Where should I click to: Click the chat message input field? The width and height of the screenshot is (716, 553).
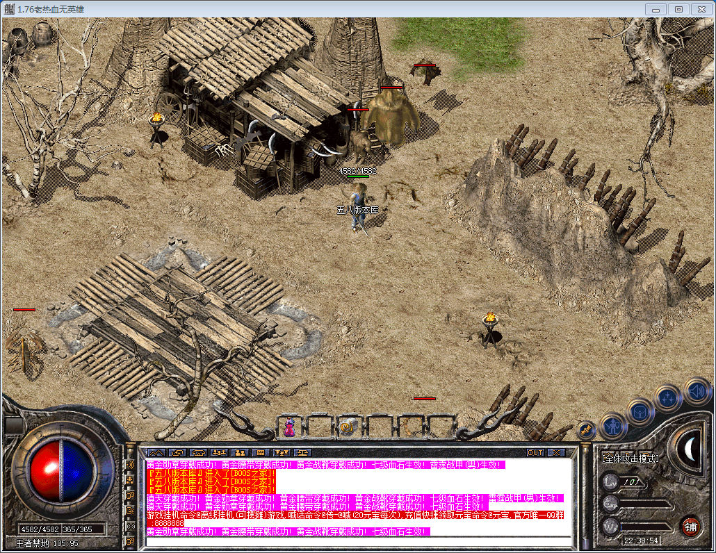pyautogui.click(x=359, y=542)
